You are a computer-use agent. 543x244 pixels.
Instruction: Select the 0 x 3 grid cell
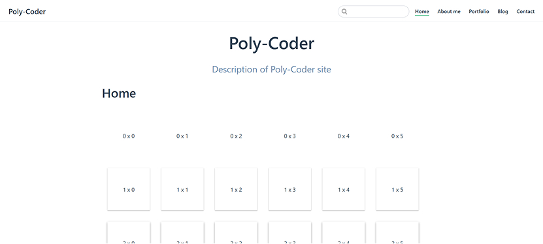289,136
